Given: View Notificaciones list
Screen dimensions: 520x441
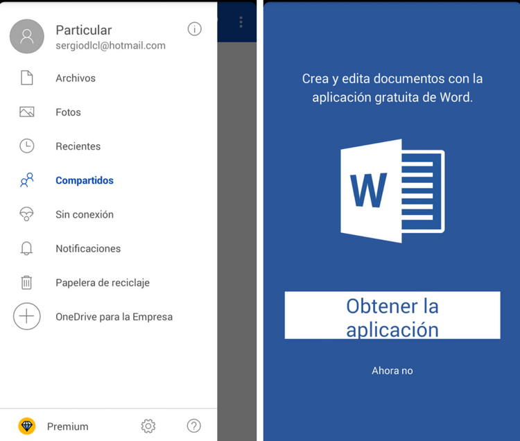Looking at the screenshot, I should coord(109,249).
